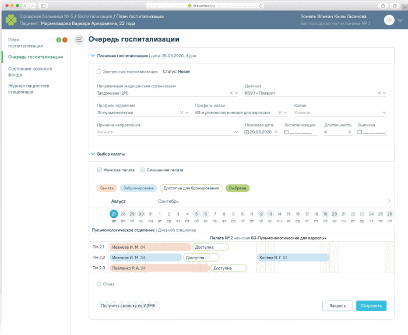408x335 pixels.
Task: Open the stethoscope user profile icon
Action: [x=389, y=20]
